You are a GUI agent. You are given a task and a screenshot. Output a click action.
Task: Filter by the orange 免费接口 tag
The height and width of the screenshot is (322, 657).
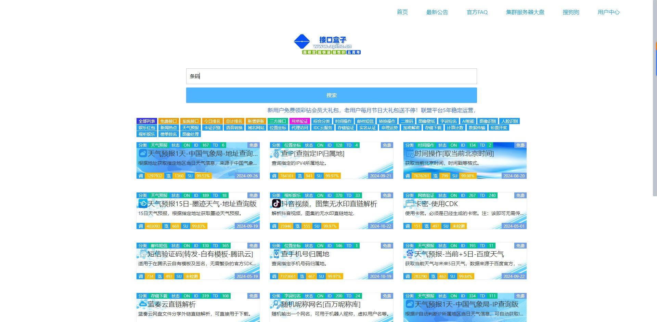pos(168,121)
